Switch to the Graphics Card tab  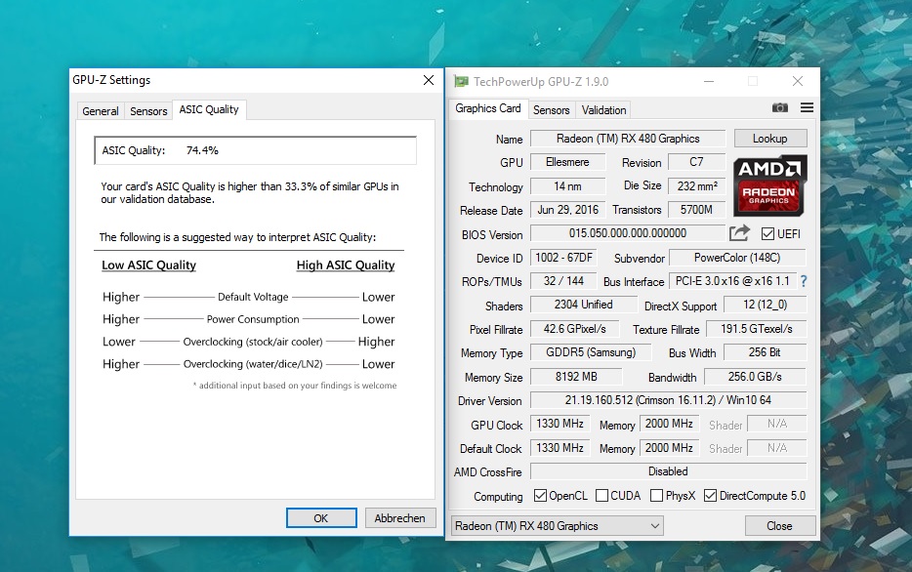488,108
